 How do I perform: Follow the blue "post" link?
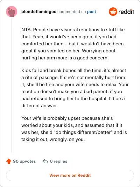click(x=92, y=12)
